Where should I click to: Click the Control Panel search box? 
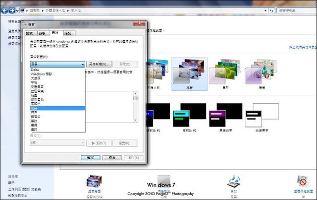(x=296, y=10)
